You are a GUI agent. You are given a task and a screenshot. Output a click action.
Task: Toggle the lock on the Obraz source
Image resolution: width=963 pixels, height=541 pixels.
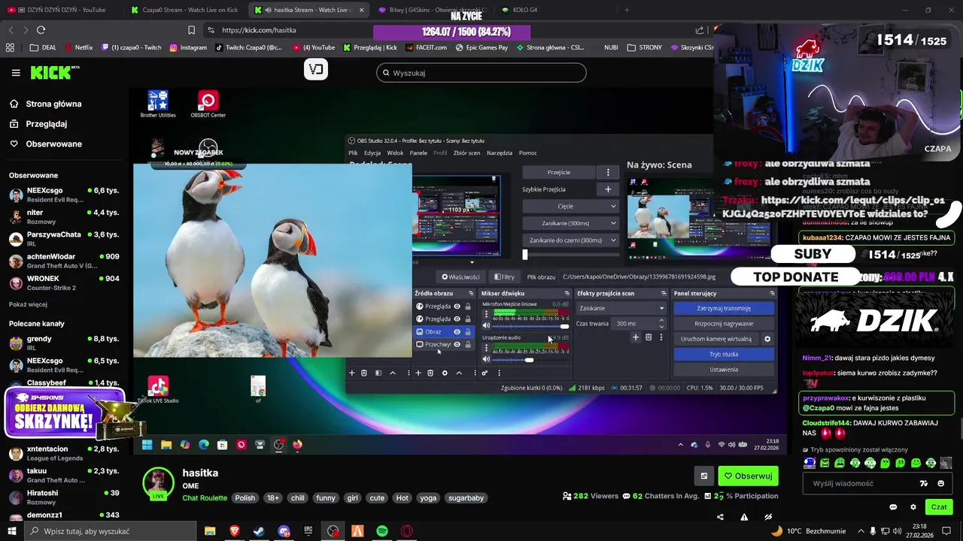tap(467, 331)
